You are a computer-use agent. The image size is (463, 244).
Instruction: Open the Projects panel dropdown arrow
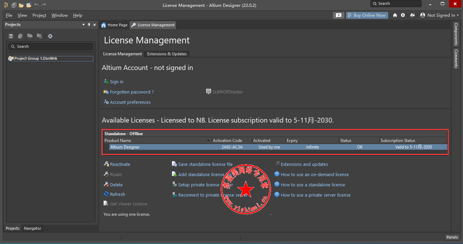84,25
